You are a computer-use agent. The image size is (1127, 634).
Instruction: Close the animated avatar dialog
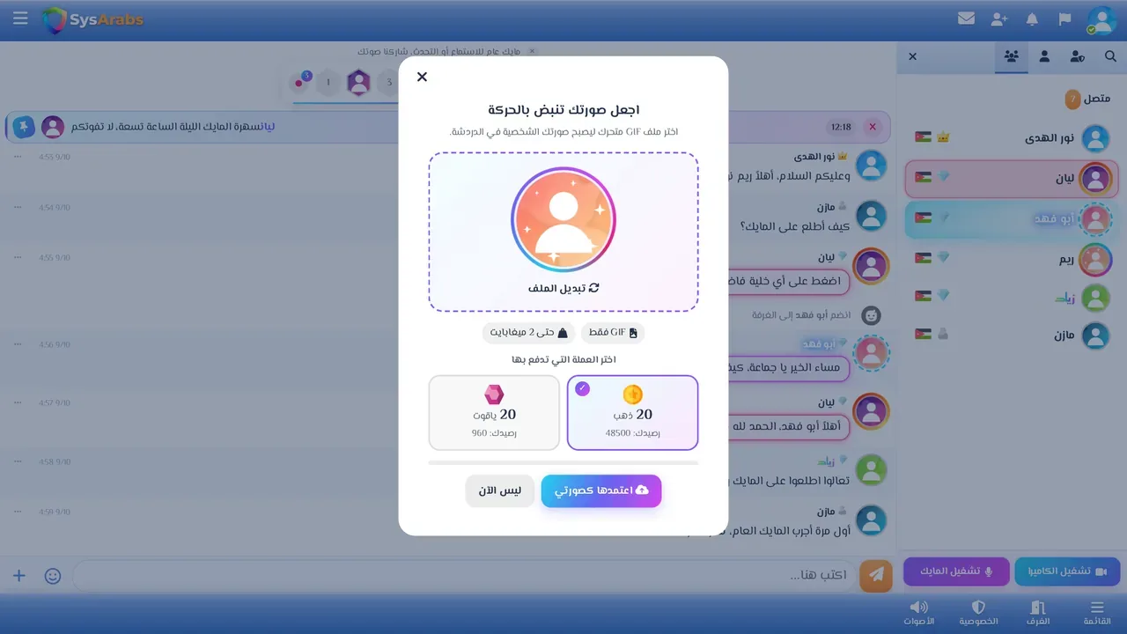pyautogui.click(x=422, y=77)
